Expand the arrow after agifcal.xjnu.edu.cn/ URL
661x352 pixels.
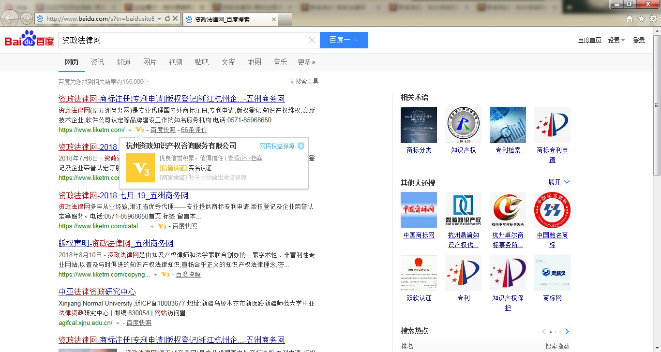pos(118,323)
